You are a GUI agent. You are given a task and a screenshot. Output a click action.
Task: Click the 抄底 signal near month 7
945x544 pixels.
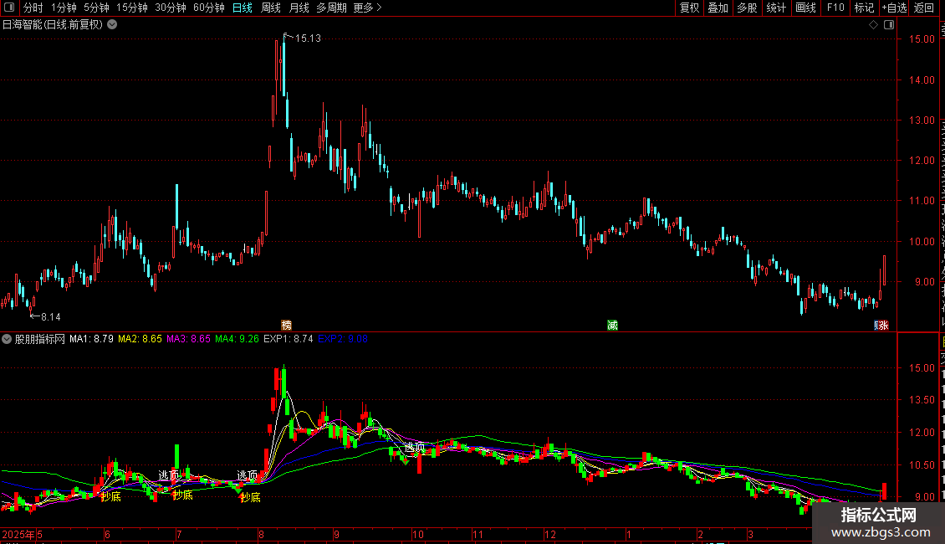pyautogui.click(x=182, y=495)
